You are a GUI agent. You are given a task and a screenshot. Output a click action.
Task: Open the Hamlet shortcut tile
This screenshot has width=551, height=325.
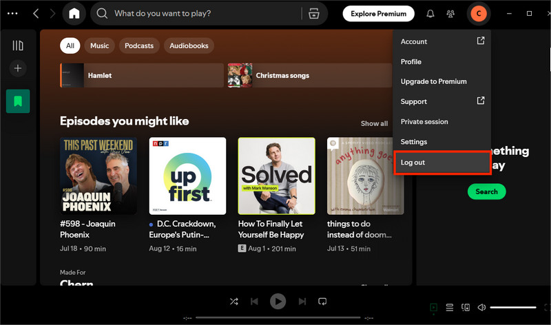point(142,75)
